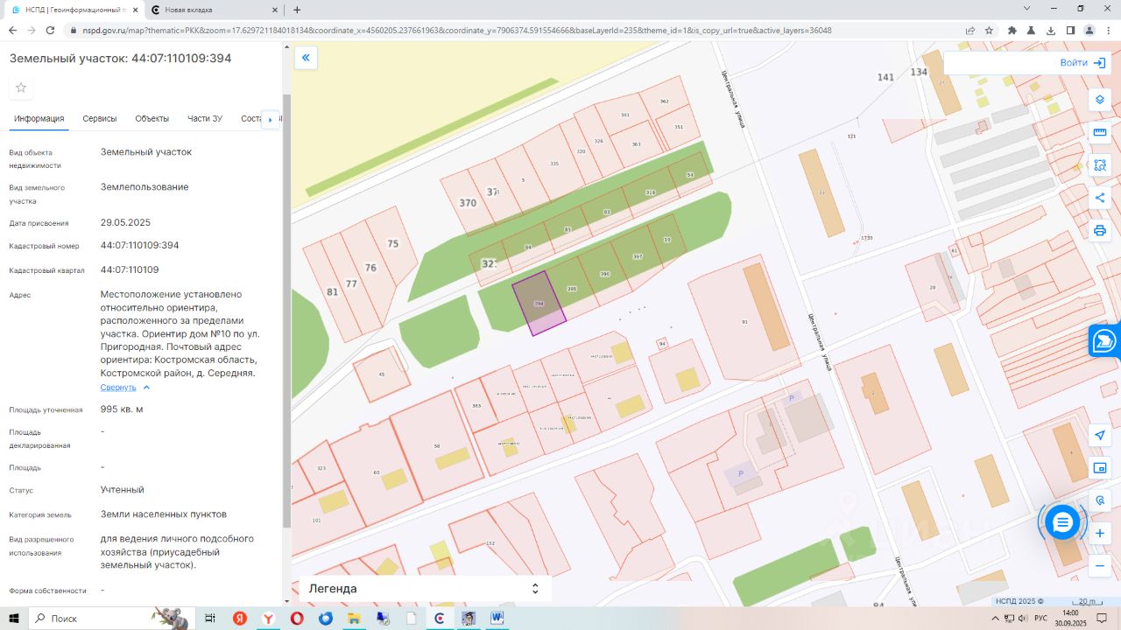Activate the search-by-area selection tool
This screenshot has height=630, width=1121.
(x=1100, y=165)
